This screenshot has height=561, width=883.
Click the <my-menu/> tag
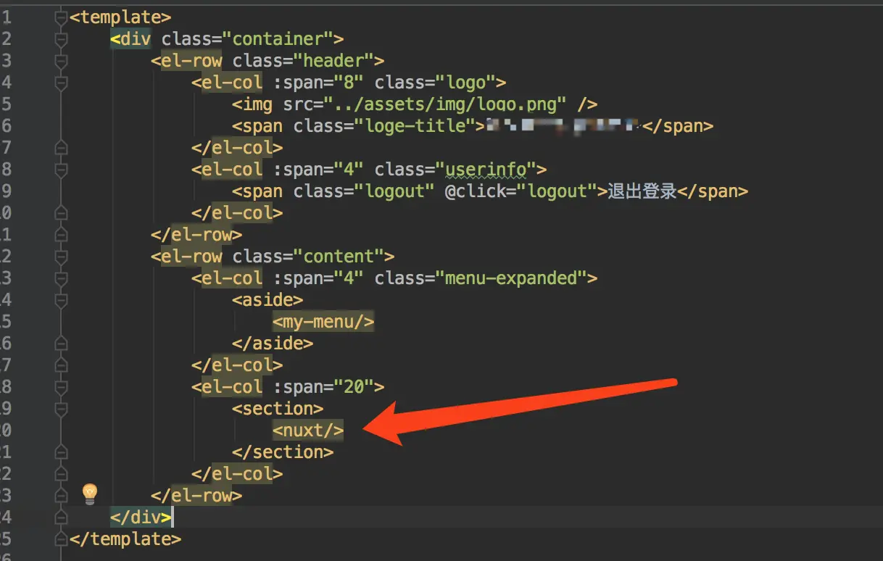pos(323,322)
